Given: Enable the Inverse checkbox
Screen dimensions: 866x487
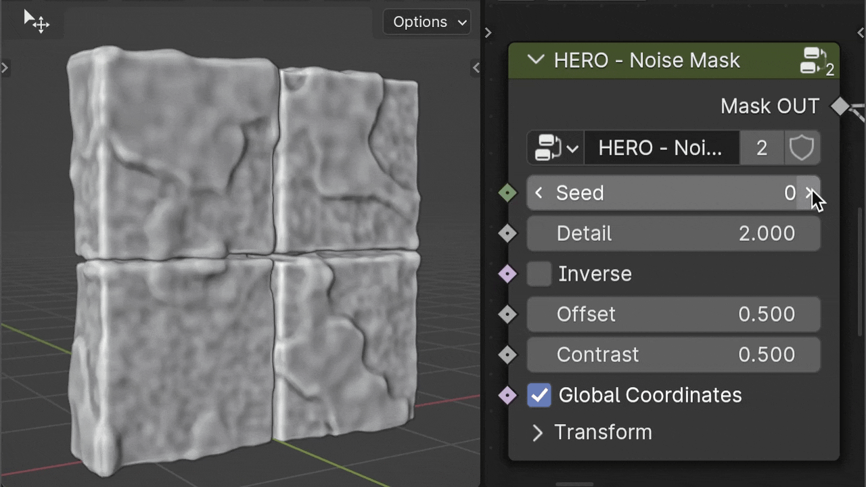Looking at the screenshot, I should click(539, 274).
